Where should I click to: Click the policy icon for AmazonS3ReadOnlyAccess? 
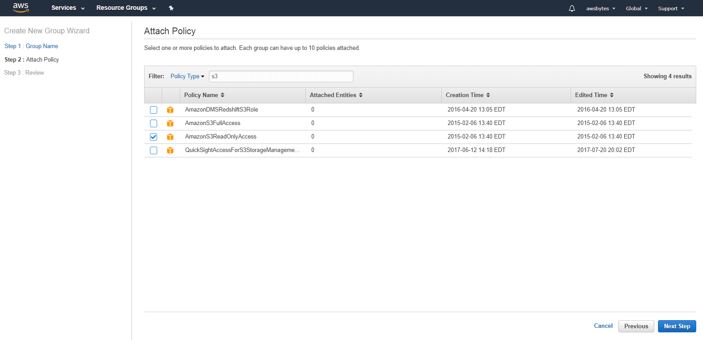coord(170,137)
